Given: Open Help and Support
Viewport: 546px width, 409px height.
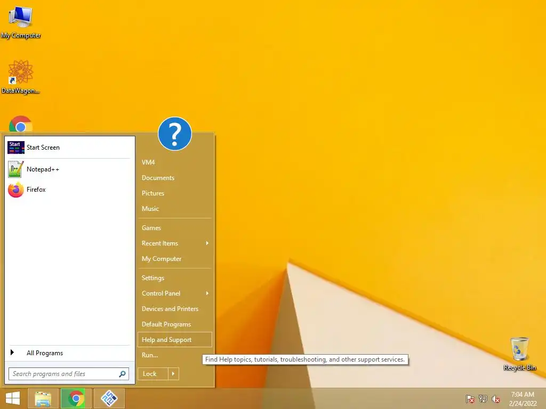Looking at the screenshot, I should (x=175, y=339).
